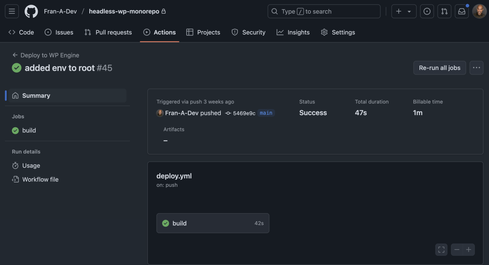Enter fullscreen view of the workflow graph
The height and width of the screenshot is (265, 489).
[x=441, y=250]
